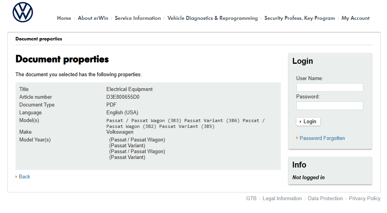The image size is (387, 213).
Task: Focus the Password input field
Action: [x=329, y=106]
